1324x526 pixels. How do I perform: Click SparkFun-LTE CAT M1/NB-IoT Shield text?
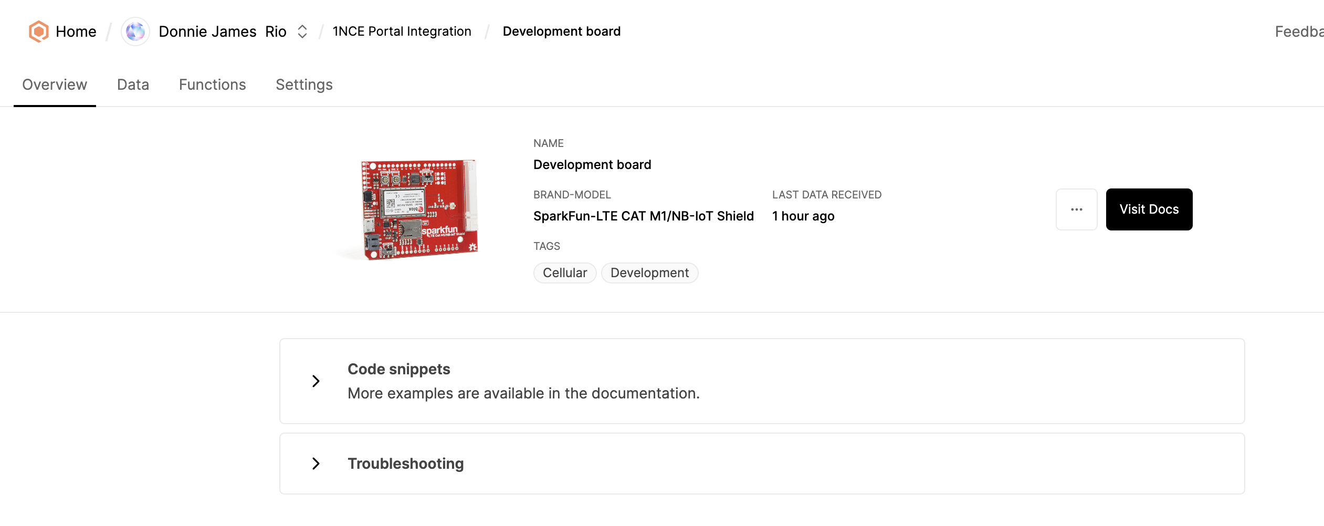644,216
